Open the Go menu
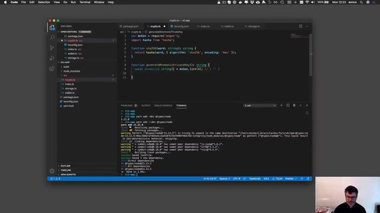380x213 pixels. click(x=65, y=2)
